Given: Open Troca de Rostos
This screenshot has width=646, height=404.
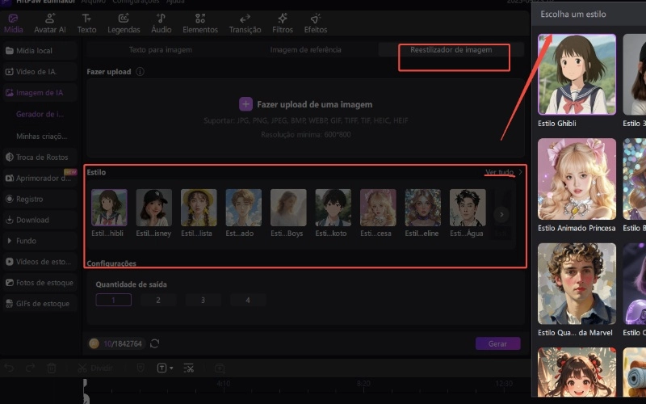Looking at the screenshot, I should (x=39, y=157).
